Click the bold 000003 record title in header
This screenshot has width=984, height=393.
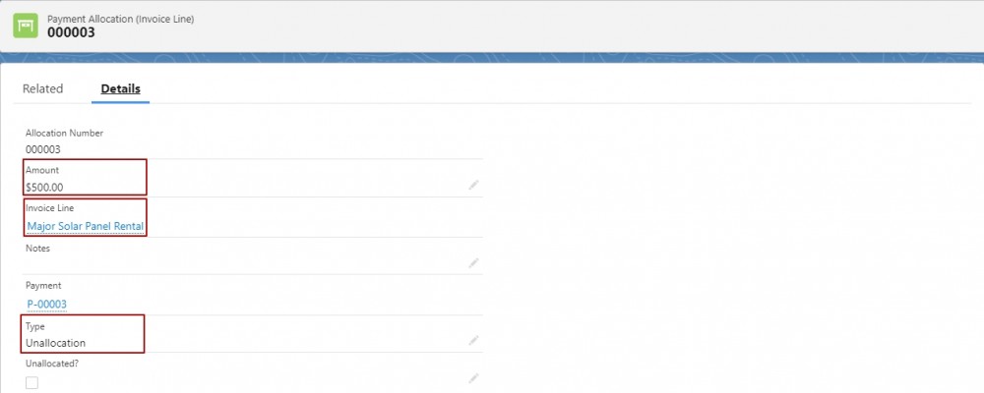71,32
